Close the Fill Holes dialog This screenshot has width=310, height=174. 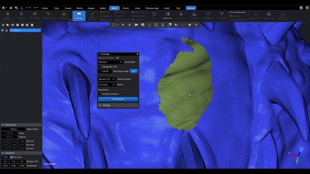point(138,54)
